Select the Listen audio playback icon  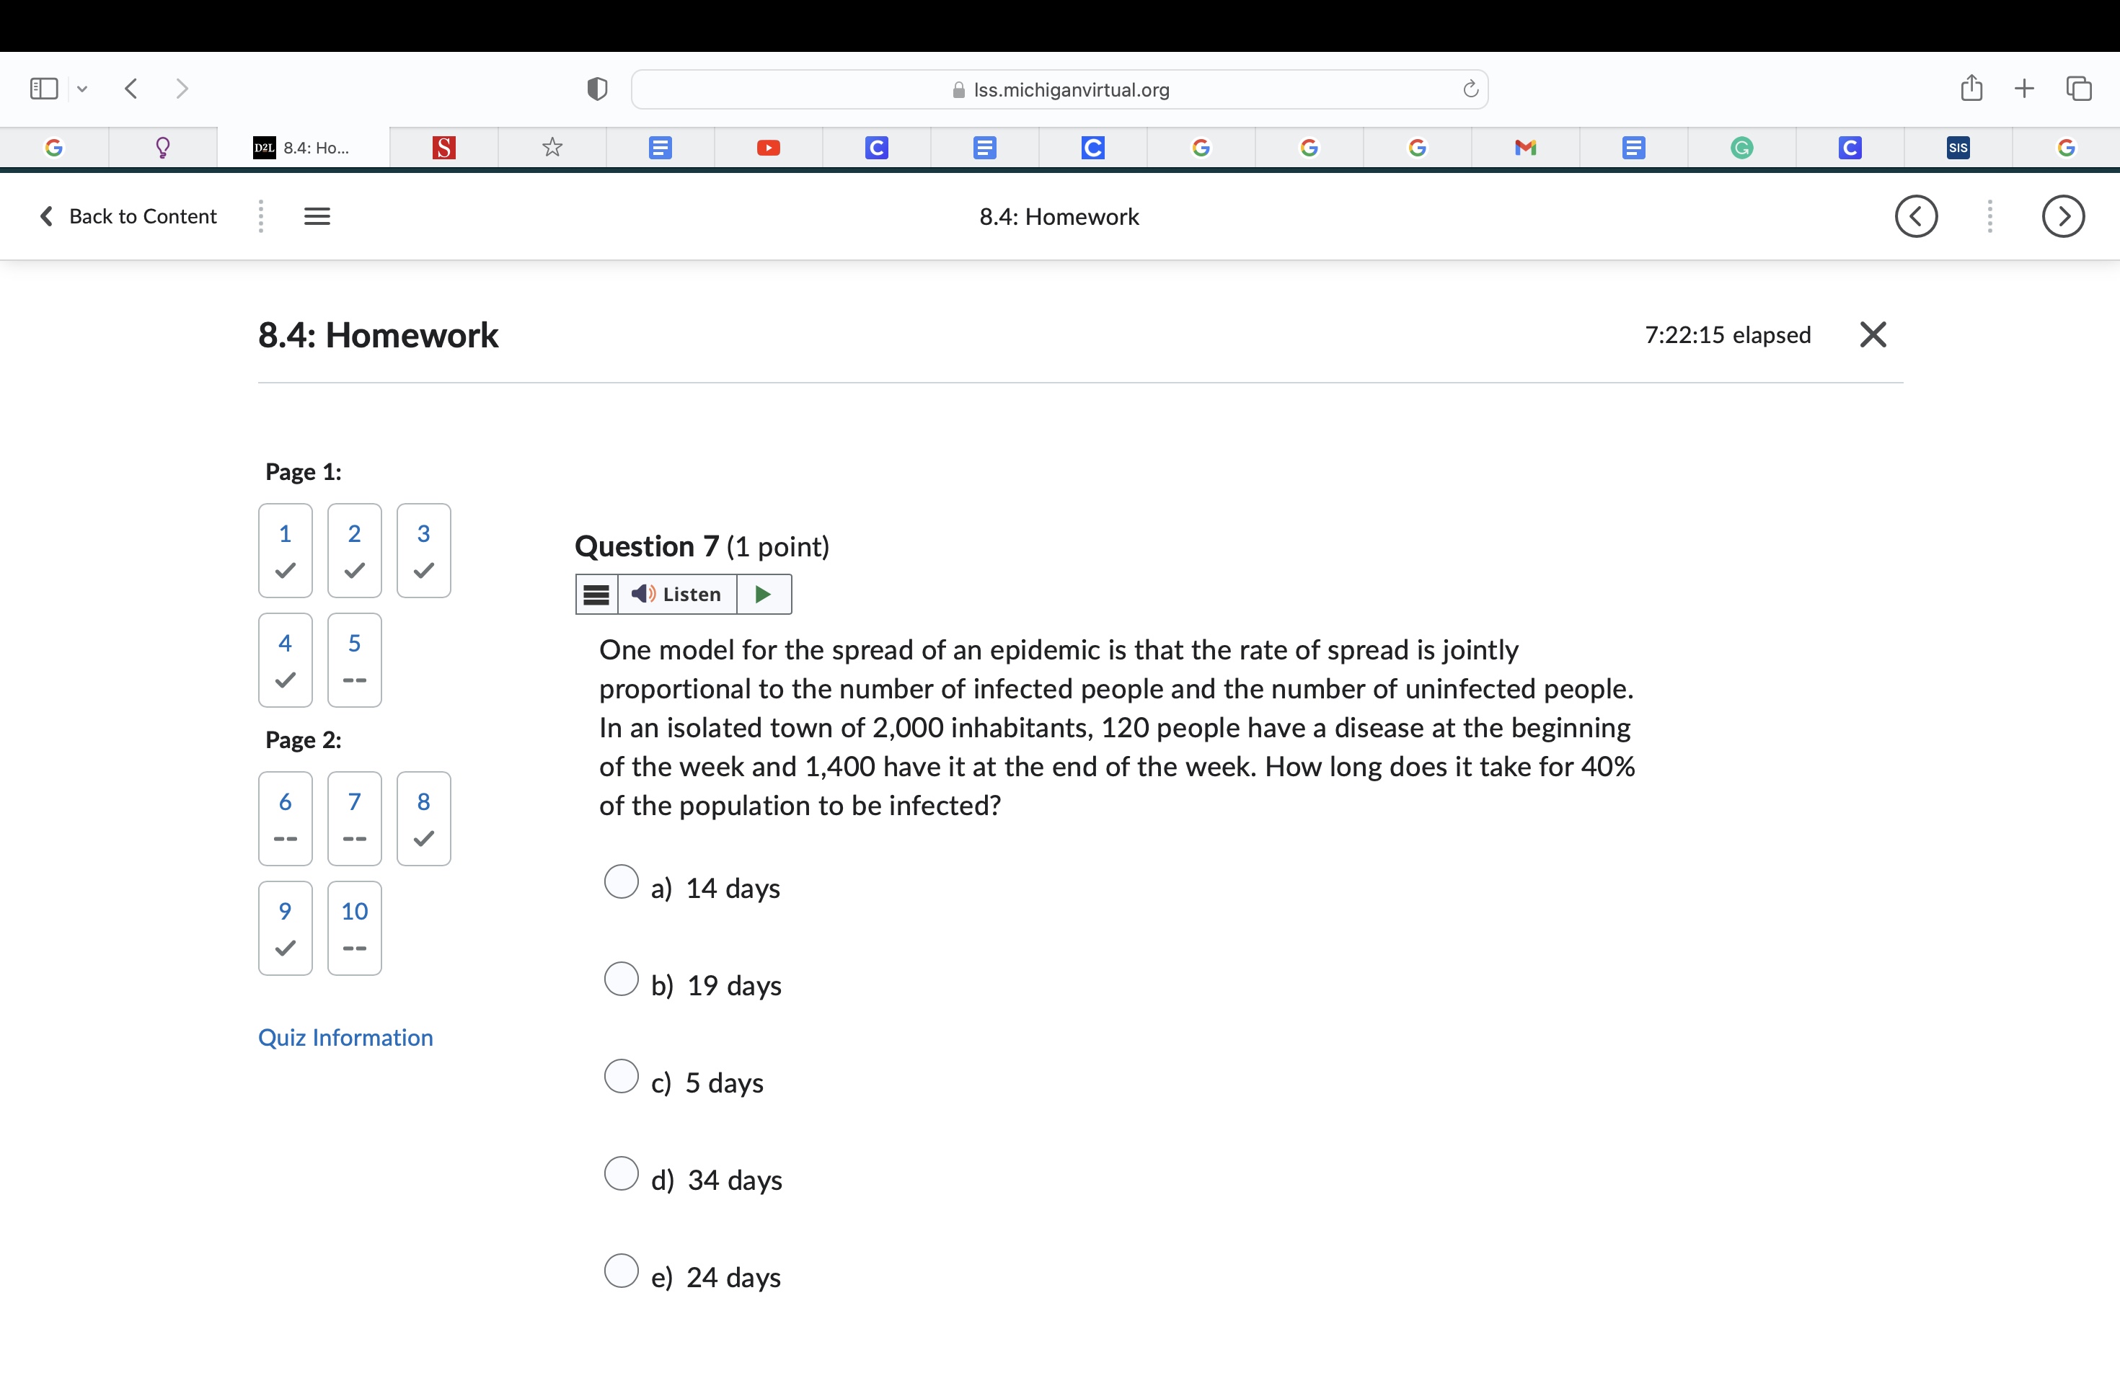pos(643,594)
